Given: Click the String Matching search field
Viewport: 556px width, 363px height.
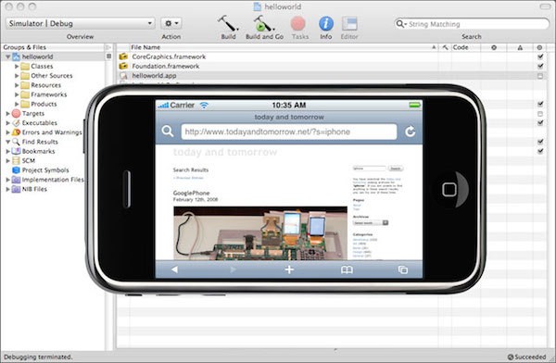Looking at the screenshot, I should (x=472, y=24).
